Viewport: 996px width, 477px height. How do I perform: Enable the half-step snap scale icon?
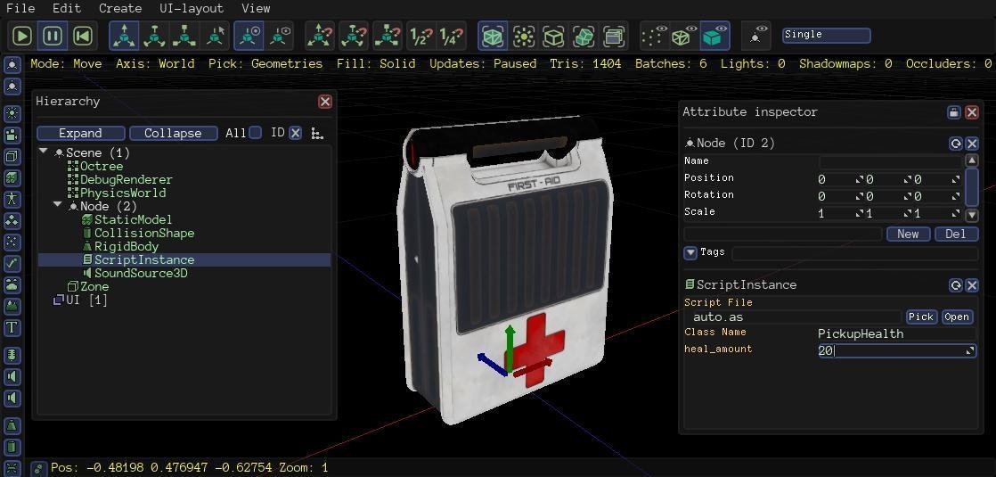[420, 36]
